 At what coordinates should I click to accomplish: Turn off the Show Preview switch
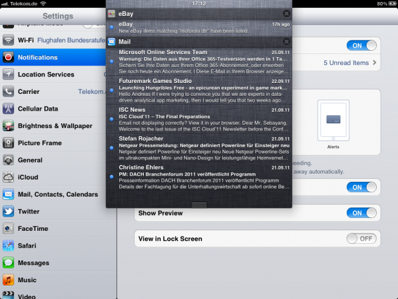[361, 213]
